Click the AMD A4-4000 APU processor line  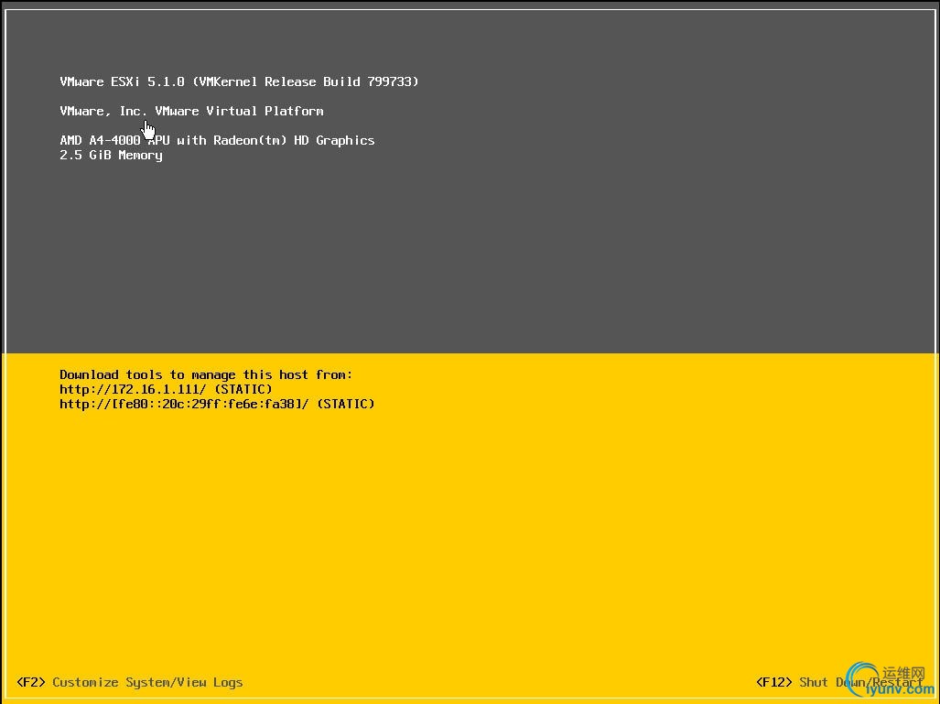tap(217, 140)
